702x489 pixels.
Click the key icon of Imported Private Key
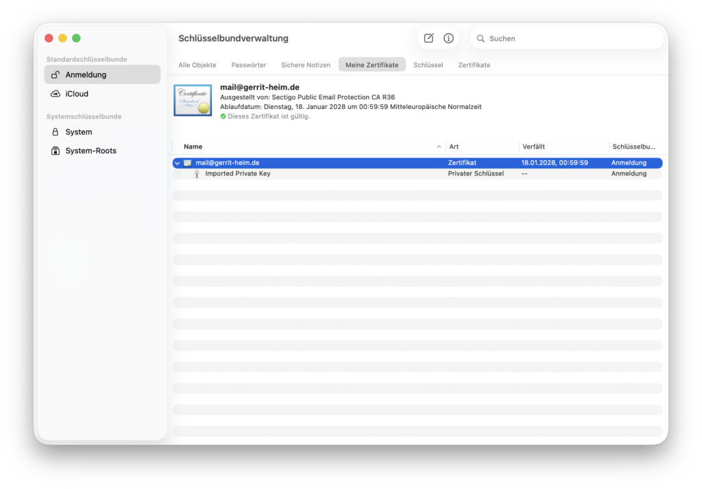[197, 174]
